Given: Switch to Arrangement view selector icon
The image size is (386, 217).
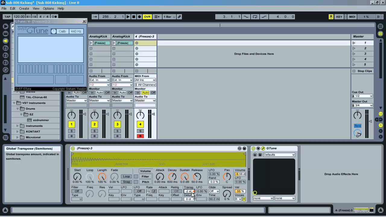Looking at the screenshot, I should click(380, 26).
